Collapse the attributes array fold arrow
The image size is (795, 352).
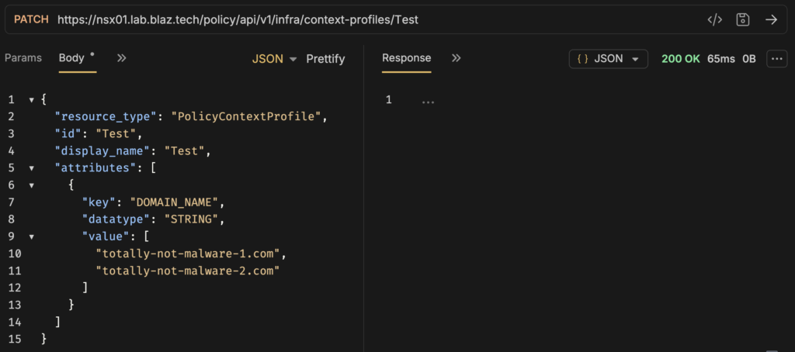[x=32, y=167]
